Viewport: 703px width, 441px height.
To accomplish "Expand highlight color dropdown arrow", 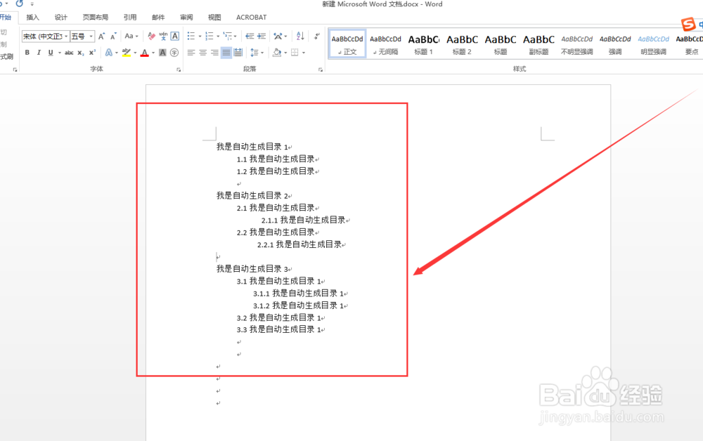I will [x=136, y=53].
